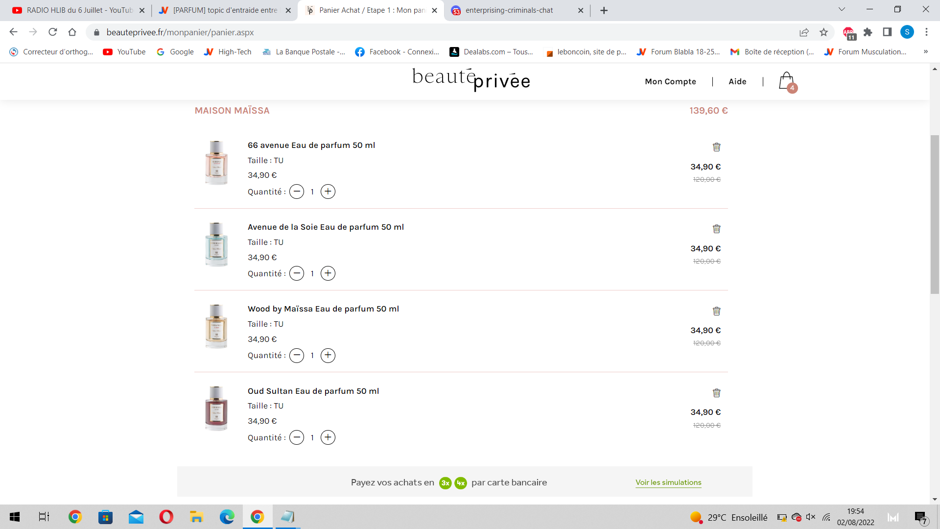
Task: Open the Chrome three-dot menu
Action: (x=926, y=32)
